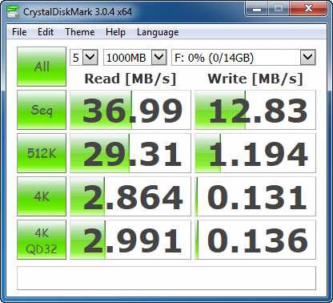The width and height of the screenshot is (333, 303).
Task: Start the Seq benchmark test
Action: click(x=42, y=110)
